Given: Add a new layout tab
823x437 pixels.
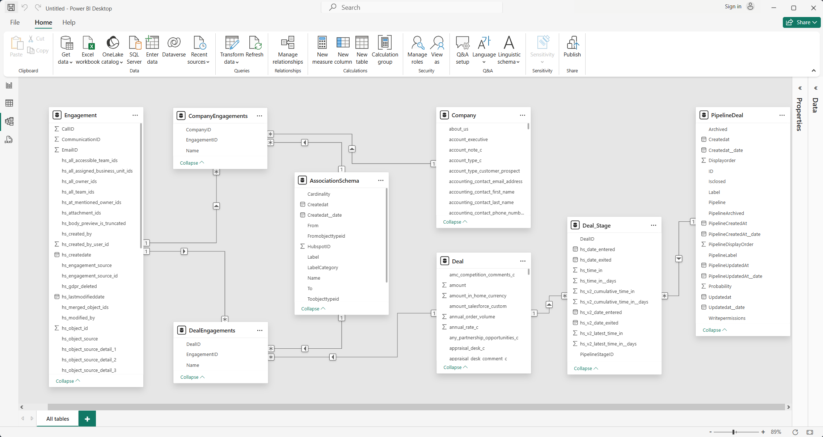Looking at the screenshot, I should (87, 419).
